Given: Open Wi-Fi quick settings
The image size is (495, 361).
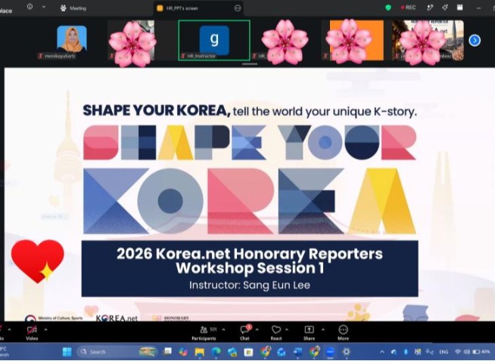Looking at the screenshot, I should 458,352.
